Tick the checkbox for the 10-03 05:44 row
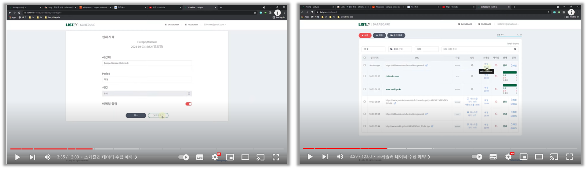Image resolution: width=587 pixels, height=169 pixels. [x=365, y=126]
